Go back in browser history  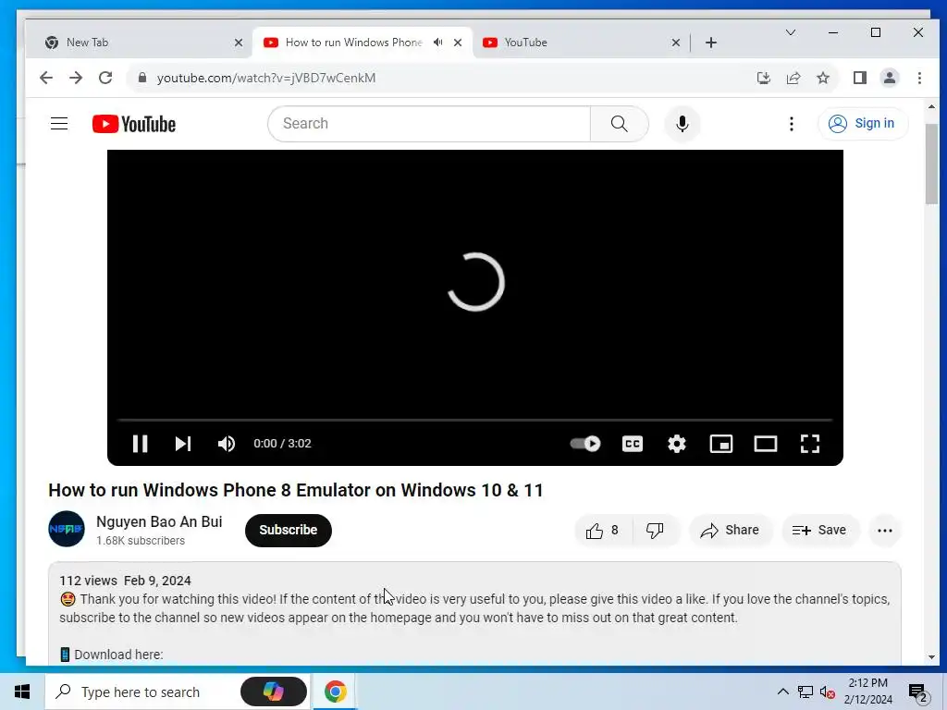pyautogui.click(x=46, y=78)
